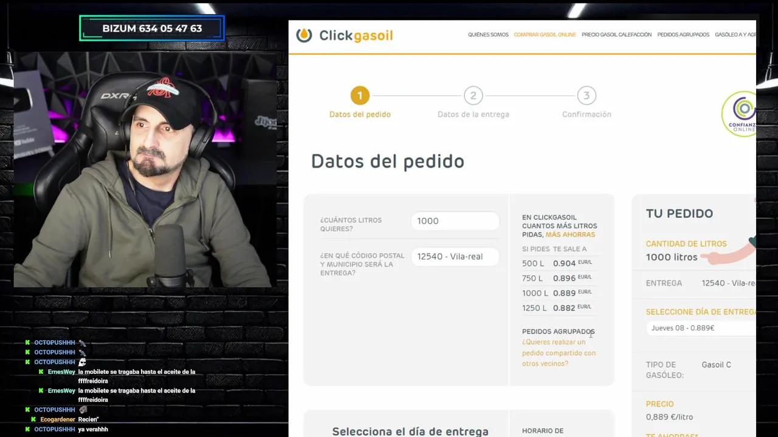778x437 pixels.
Task: Click the streamer webcam video feed
Action: [145, 169]
